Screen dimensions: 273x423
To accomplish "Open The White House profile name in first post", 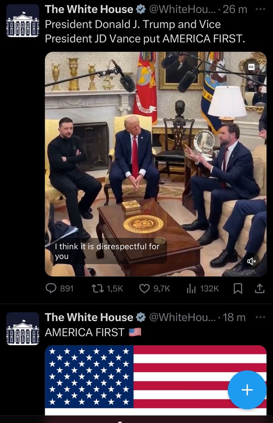I will pos(89,9).
